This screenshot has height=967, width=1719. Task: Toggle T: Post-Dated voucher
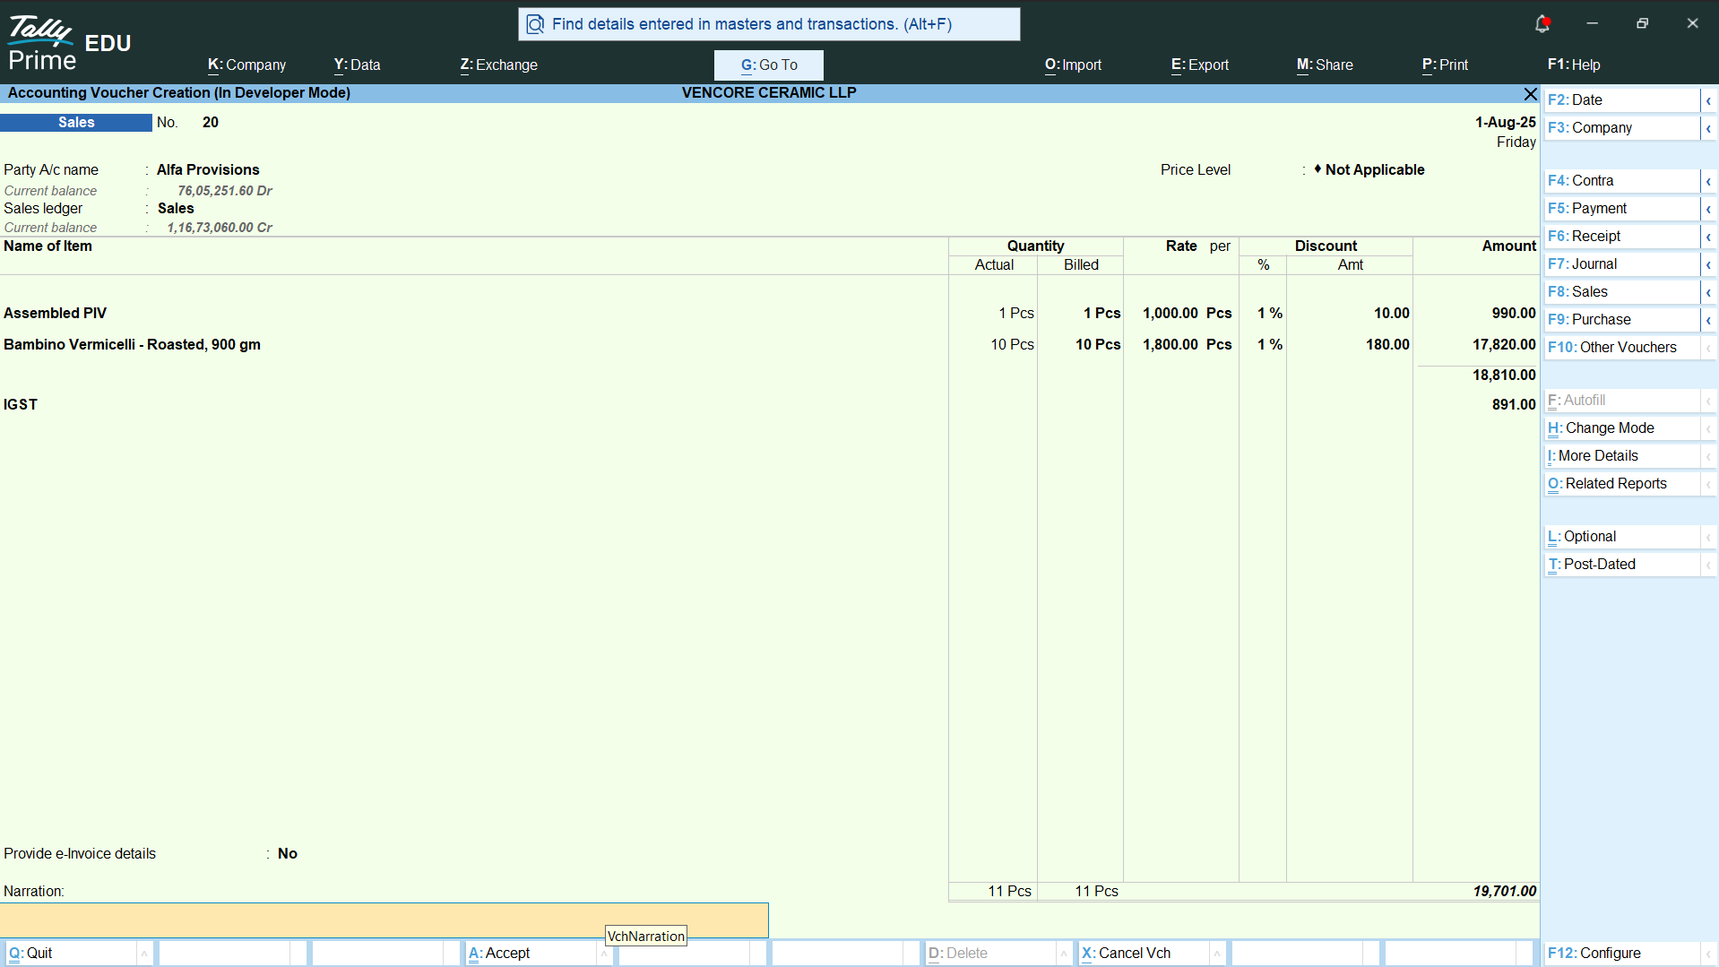pyautogui.click(x=1621, y=565)
